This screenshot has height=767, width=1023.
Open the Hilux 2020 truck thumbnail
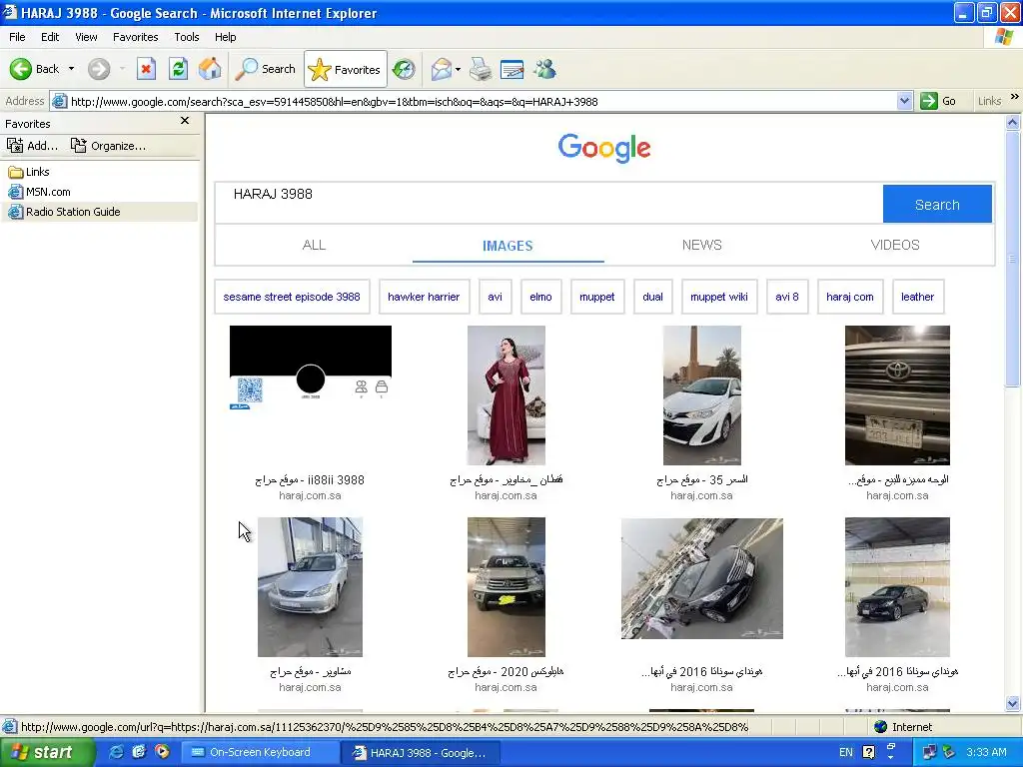click(507, 587)
